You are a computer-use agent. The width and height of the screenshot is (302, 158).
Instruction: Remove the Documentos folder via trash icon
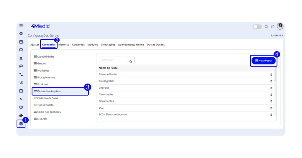click(271, 101)
